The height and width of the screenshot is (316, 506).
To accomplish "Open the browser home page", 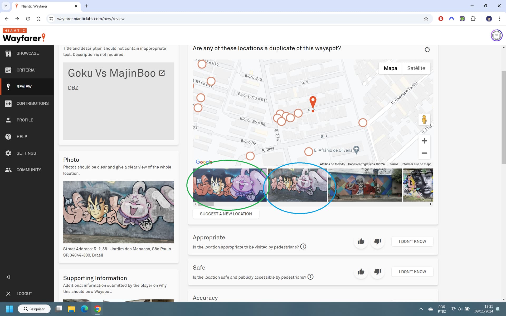I will [x=38, y=19].
